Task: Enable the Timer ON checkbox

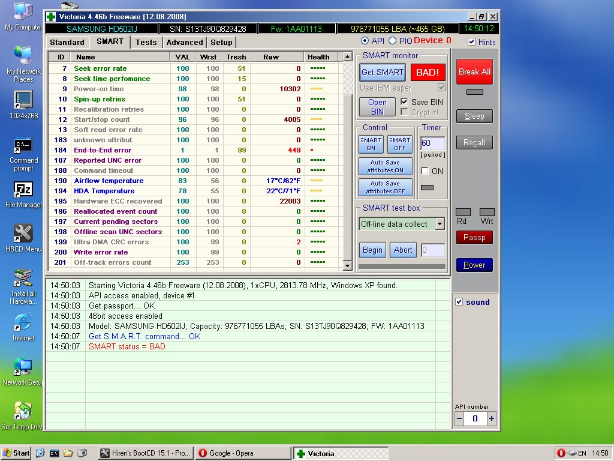Action: [425, 171]
